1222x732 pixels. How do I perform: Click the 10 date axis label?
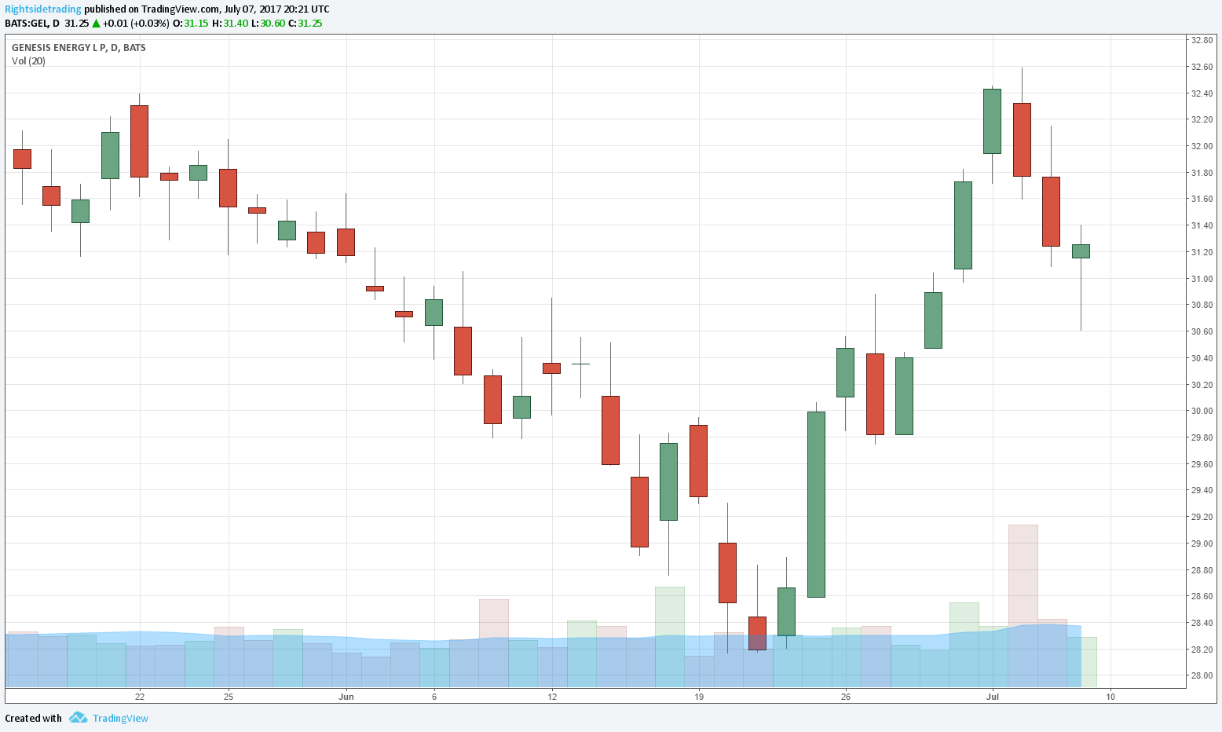point(1110,697)
